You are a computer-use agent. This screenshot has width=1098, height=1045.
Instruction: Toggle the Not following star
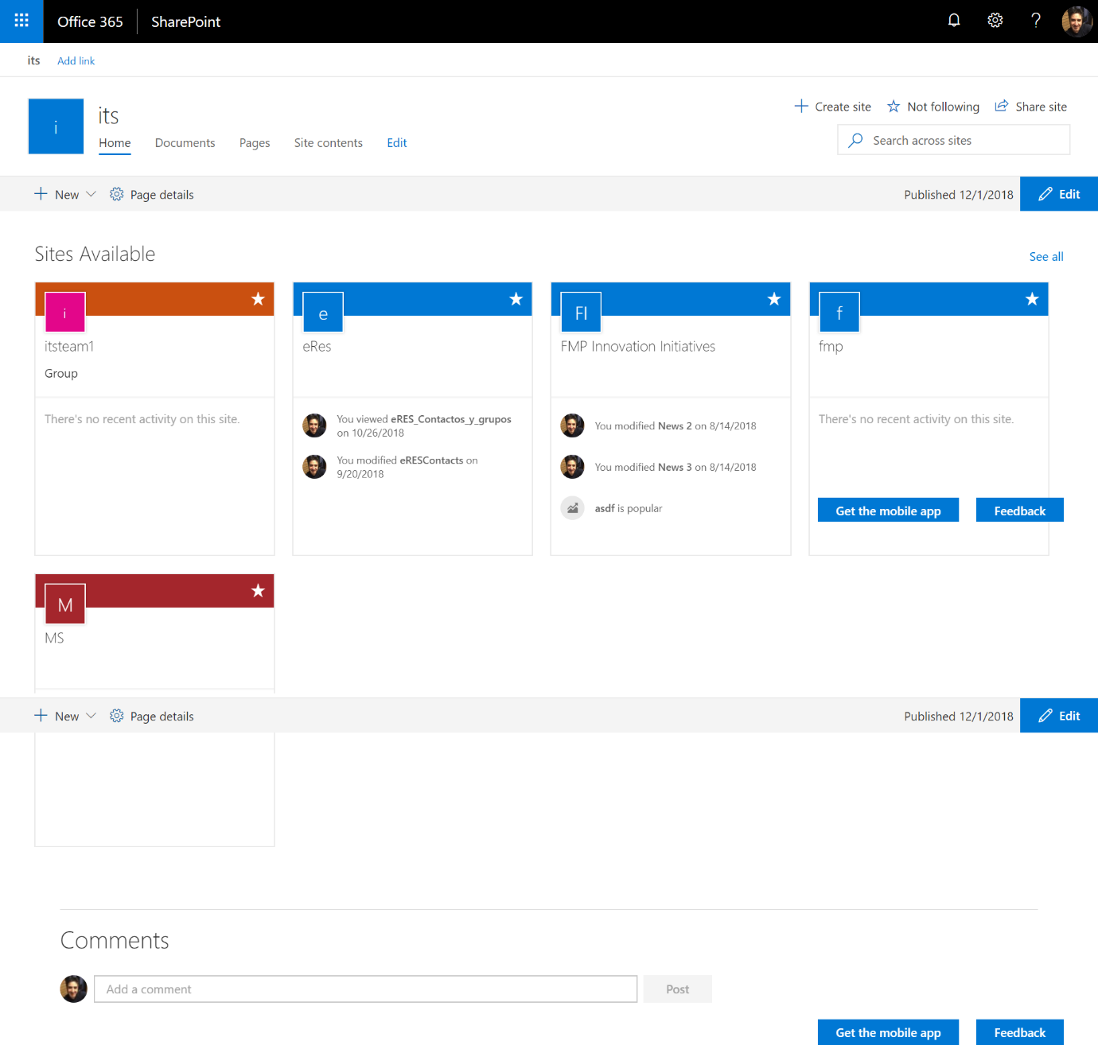[894, 106]
